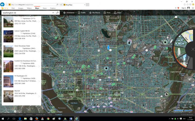Share this map
The height and width of the screenshot is (121, 195).
118,13
